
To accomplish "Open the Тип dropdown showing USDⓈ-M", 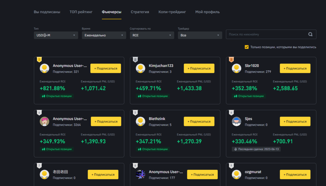I will point(56,35).
